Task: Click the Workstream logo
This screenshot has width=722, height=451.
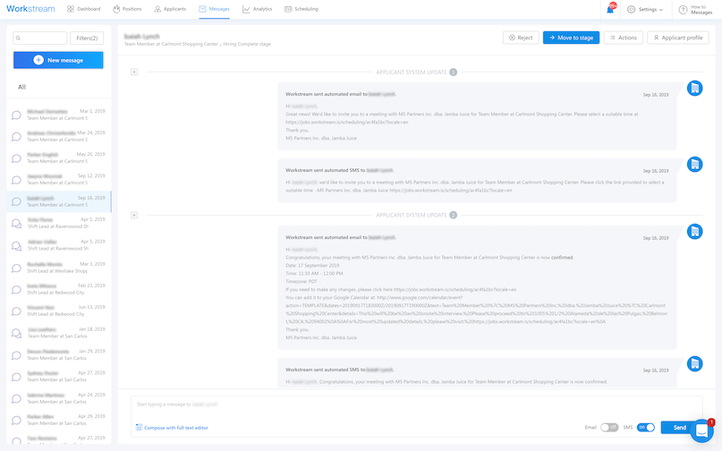Action: pyautogui.click(x=30, y=9)
